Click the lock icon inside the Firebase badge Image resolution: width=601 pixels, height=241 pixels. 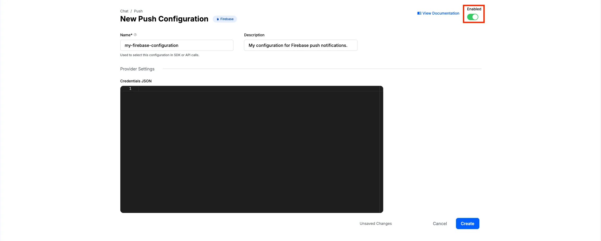[218, 19]
